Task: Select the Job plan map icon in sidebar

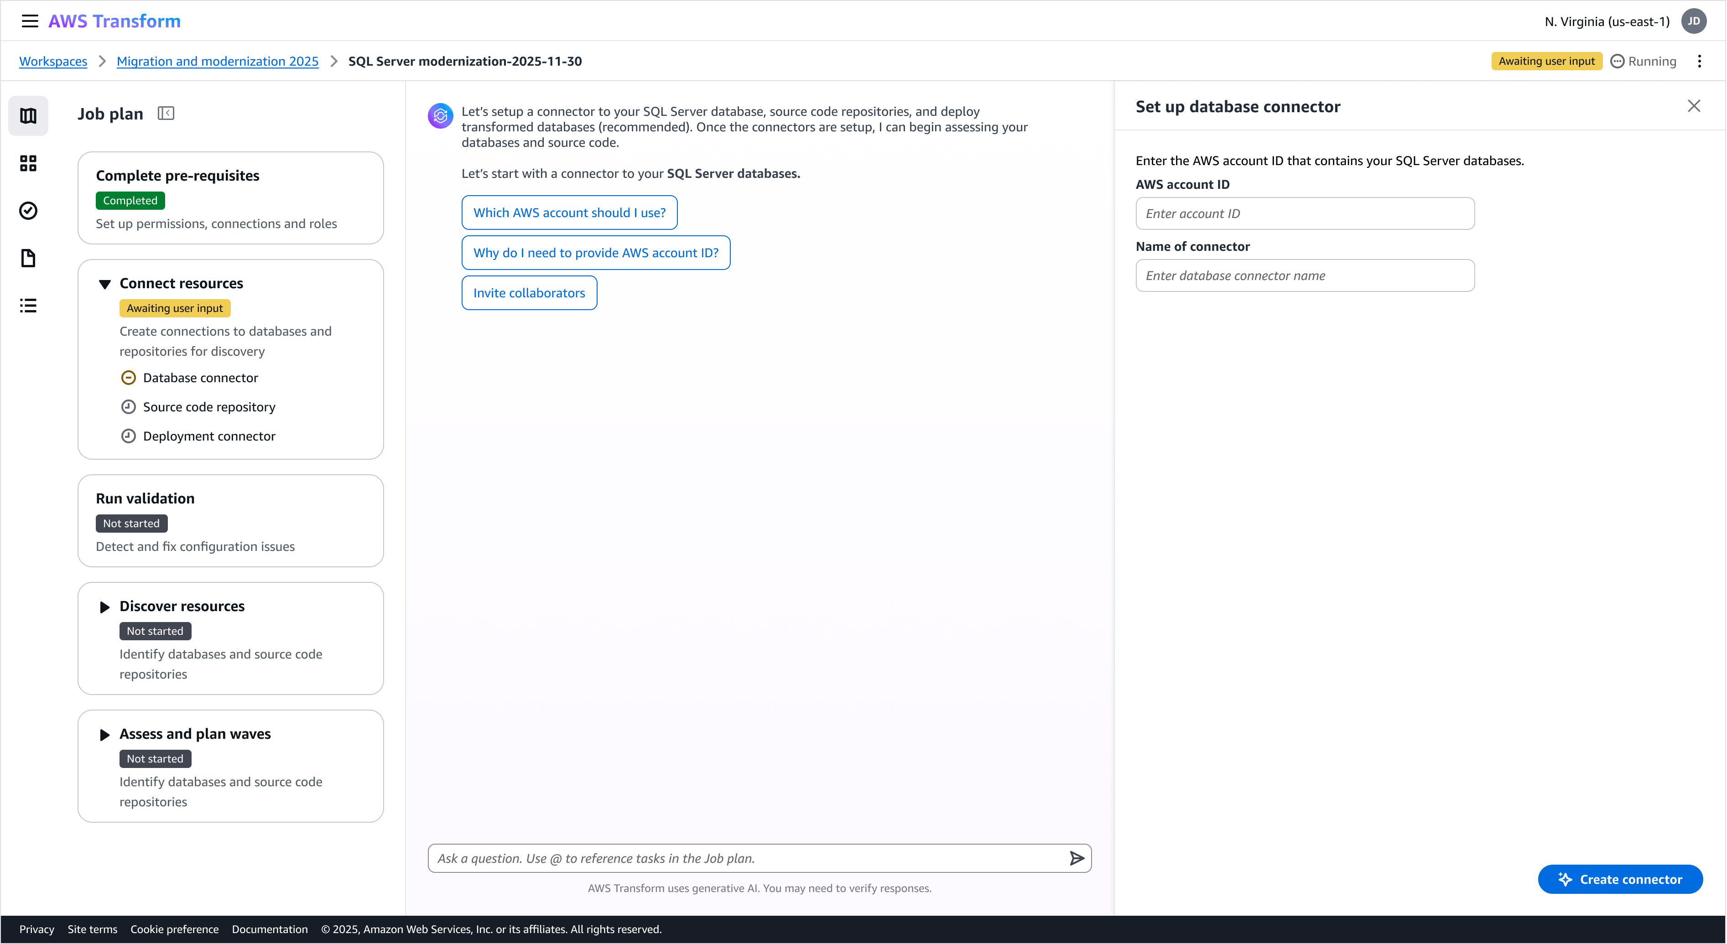Action: pyautogui.click(x=28, y=116)
